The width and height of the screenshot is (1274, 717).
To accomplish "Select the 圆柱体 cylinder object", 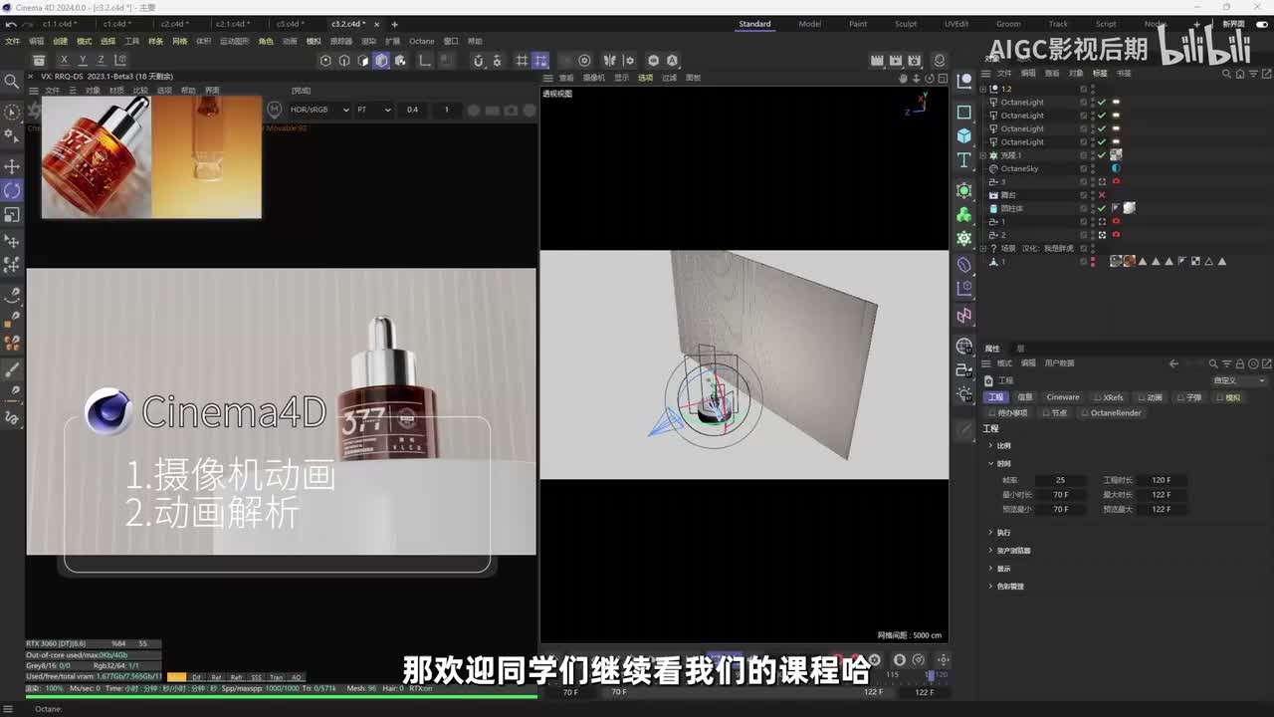I will click(x=1011, y=209).
